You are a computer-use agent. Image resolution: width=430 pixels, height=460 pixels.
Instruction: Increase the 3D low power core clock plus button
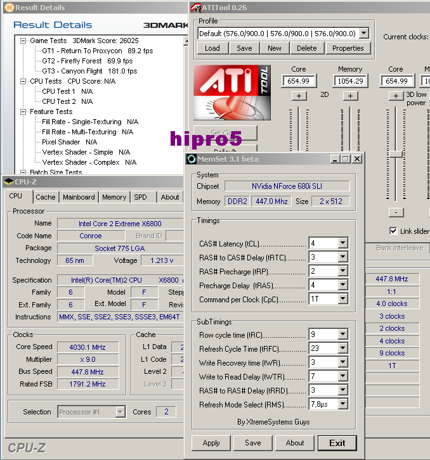tap(396, 96)
